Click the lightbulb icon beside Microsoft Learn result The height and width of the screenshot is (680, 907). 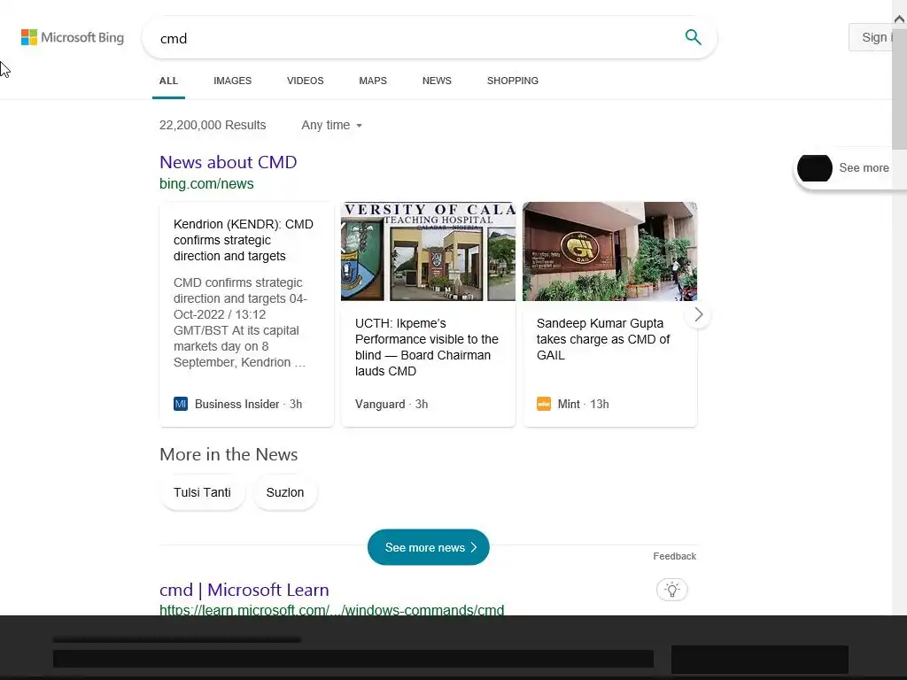point(671,590)
